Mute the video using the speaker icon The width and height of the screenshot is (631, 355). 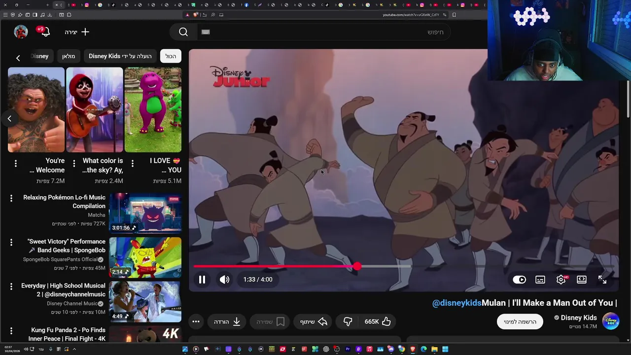[224, 280]
